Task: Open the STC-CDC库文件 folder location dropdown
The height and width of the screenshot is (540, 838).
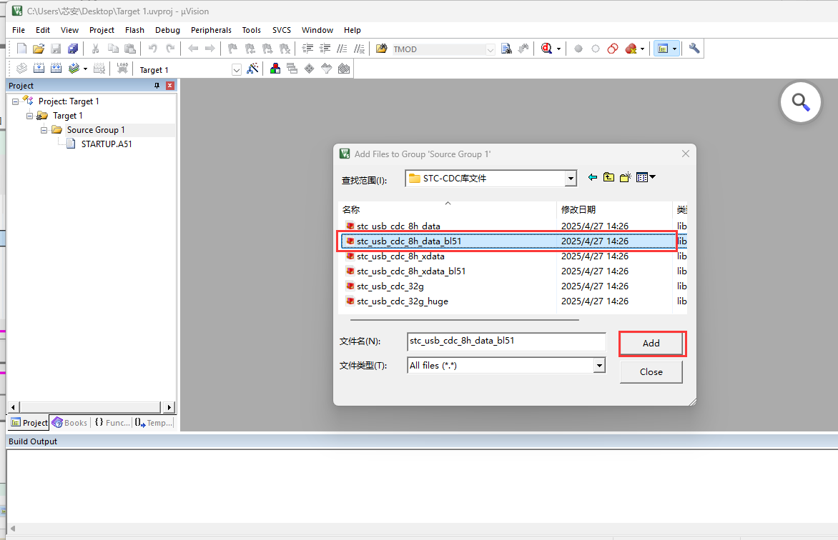Action: [571, 179]
